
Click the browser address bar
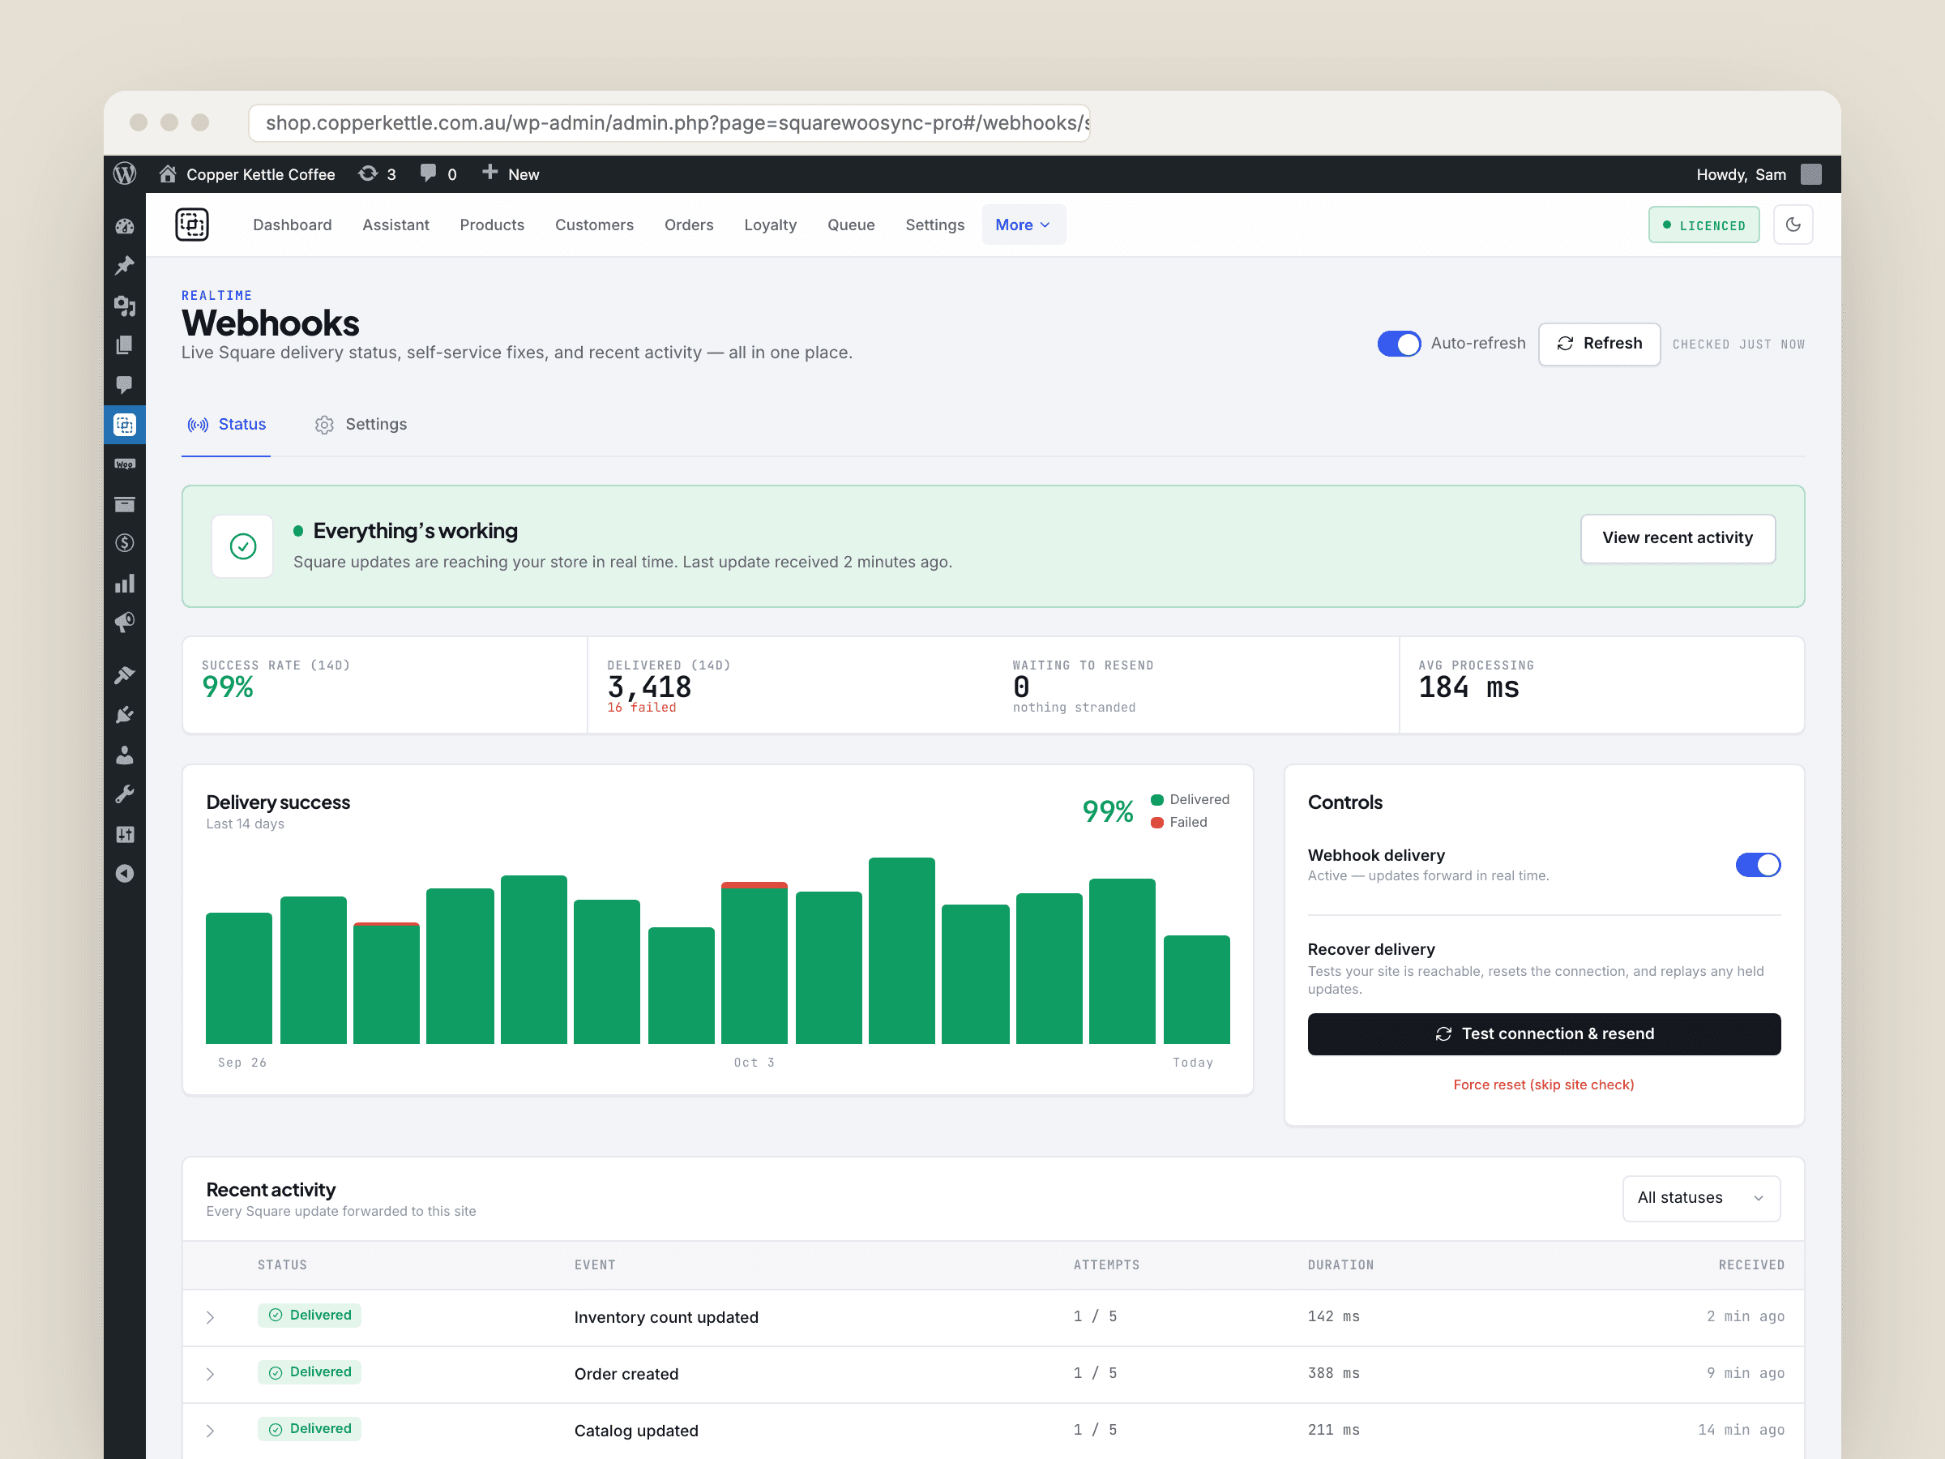pos(669,122)
